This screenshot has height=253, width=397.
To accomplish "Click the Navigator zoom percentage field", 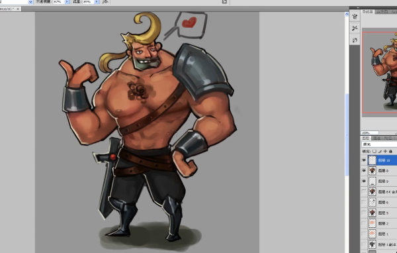I will [x=370, y=133].
